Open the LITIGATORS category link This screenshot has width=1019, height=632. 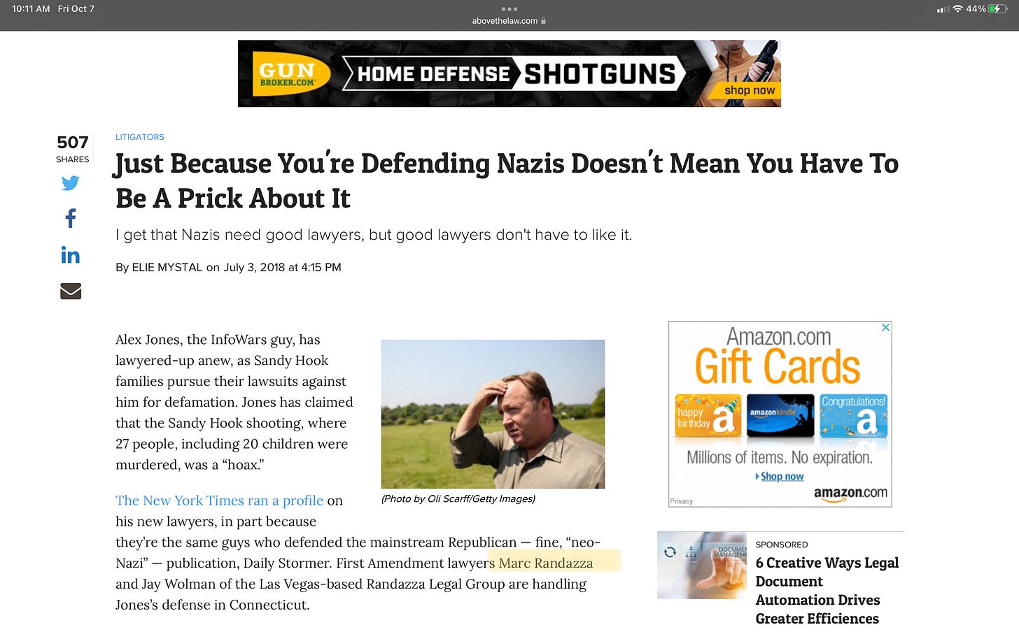[x=140, y=137]
